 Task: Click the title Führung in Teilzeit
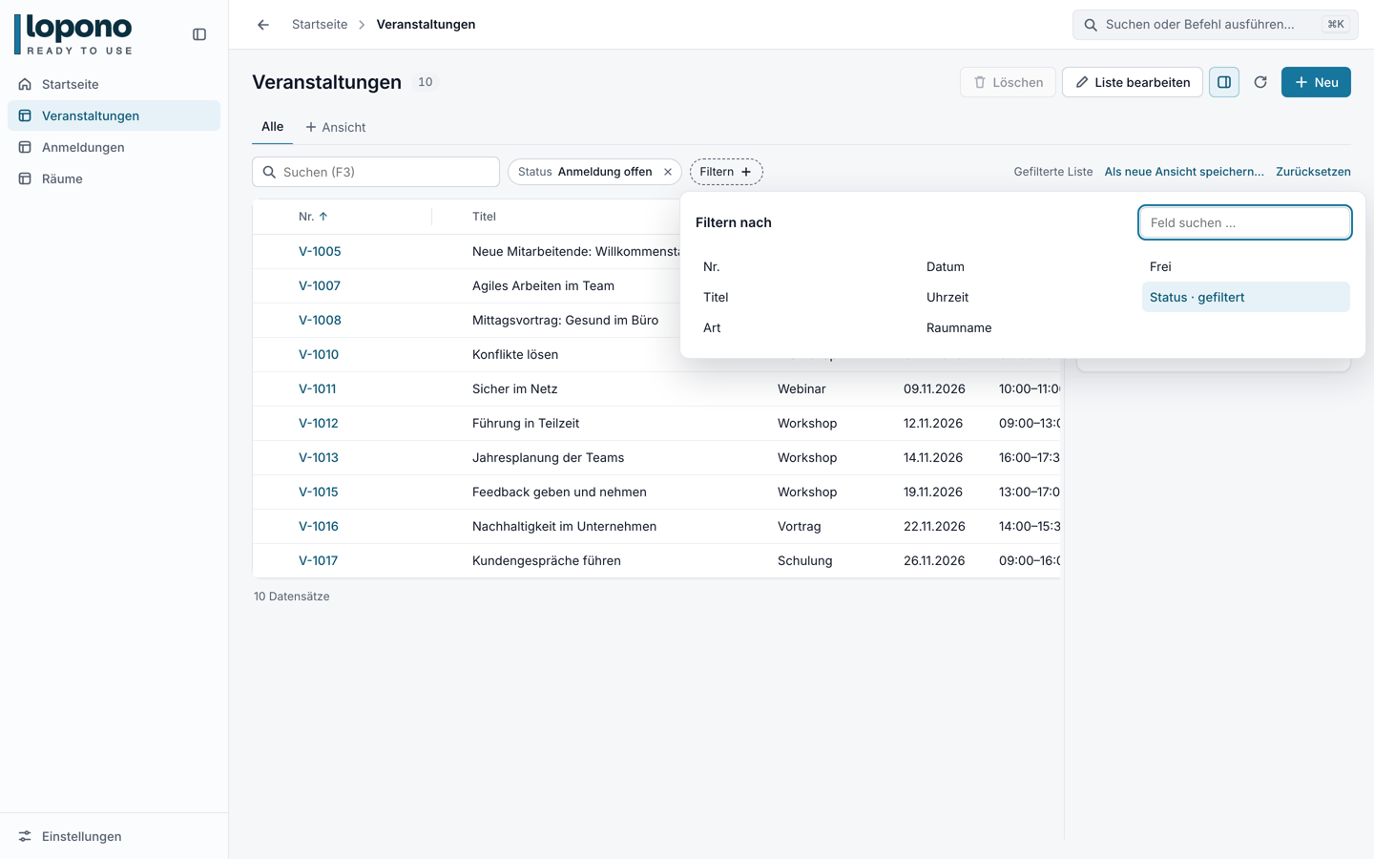pyautogui.click(x=526, y=423)
